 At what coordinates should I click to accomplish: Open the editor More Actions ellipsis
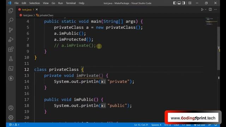click(x=215, y=10)
